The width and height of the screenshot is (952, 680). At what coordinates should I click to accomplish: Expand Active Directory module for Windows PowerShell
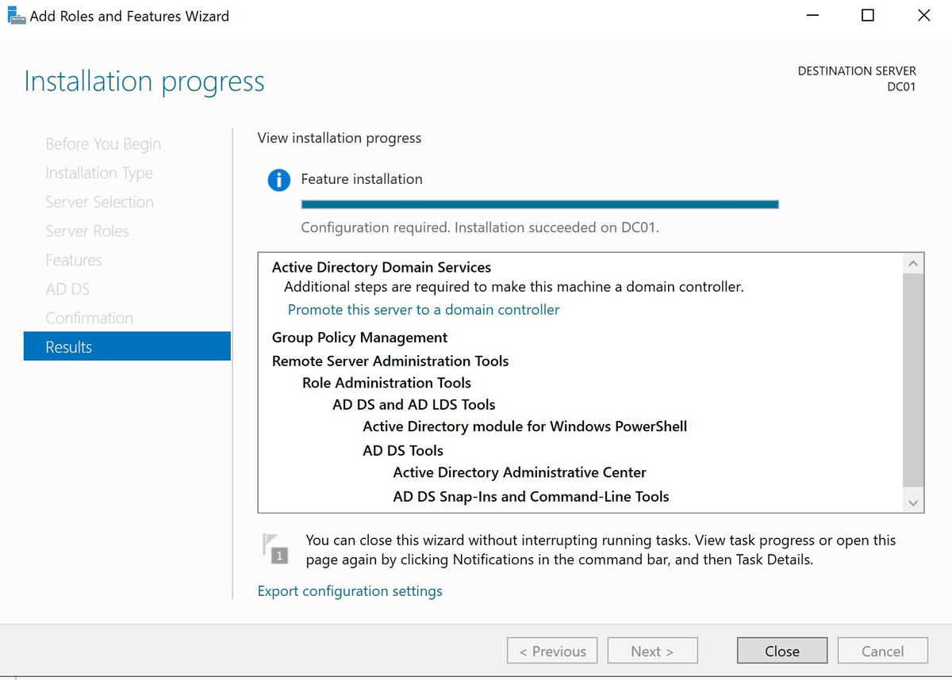coord(524,426)
